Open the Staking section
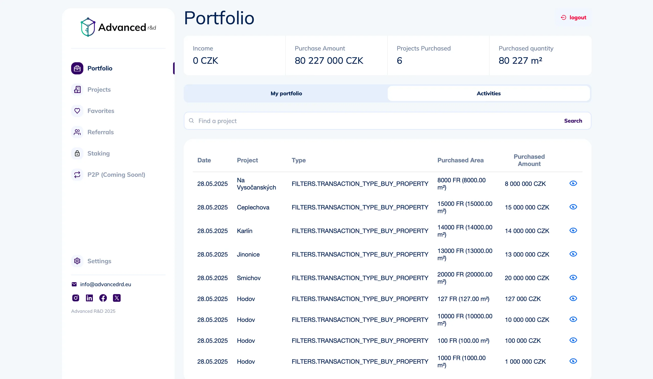Viewport: 653px width, 379px height. pyautogui.click(x=98, y=153)
